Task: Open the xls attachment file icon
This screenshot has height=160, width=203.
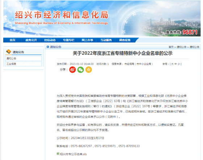Action: tap(58, 153)
